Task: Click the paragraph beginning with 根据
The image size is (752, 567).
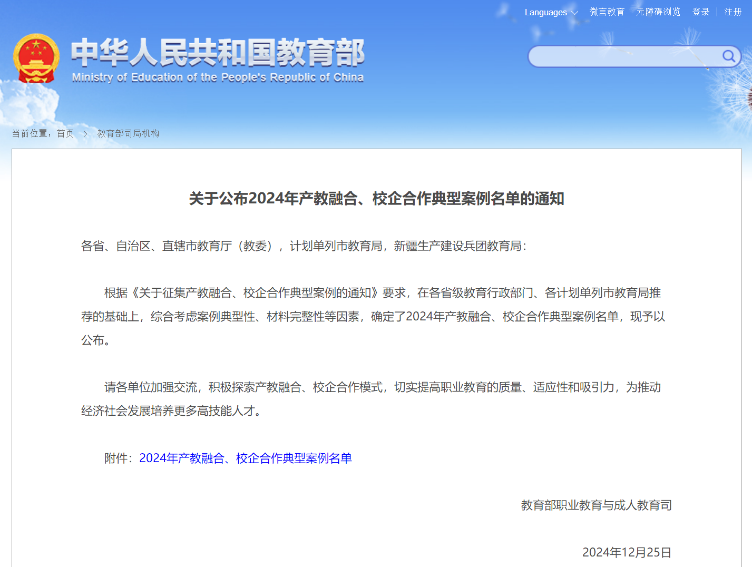Action: (373, 316)
